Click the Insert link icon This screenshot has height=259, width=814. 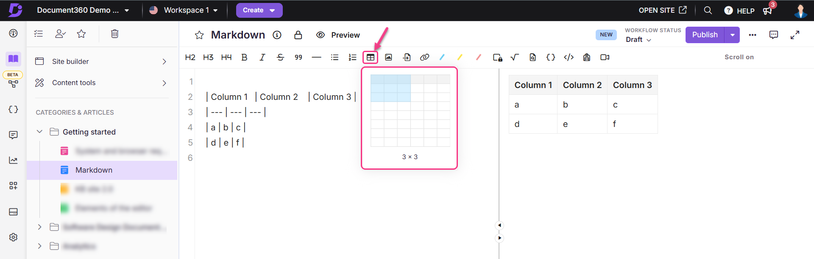(x=424, y=58)
